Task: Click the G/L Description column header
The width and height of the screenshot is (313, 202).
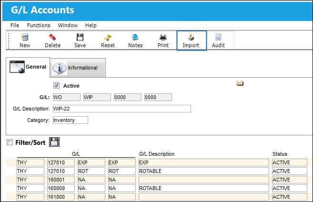Action: tap(157, 154)
